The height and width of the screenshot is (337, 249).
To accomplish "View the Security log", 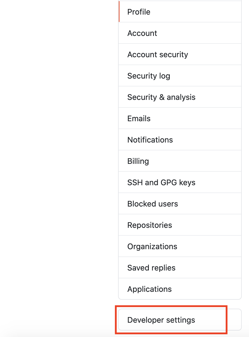I will [149, 76].
